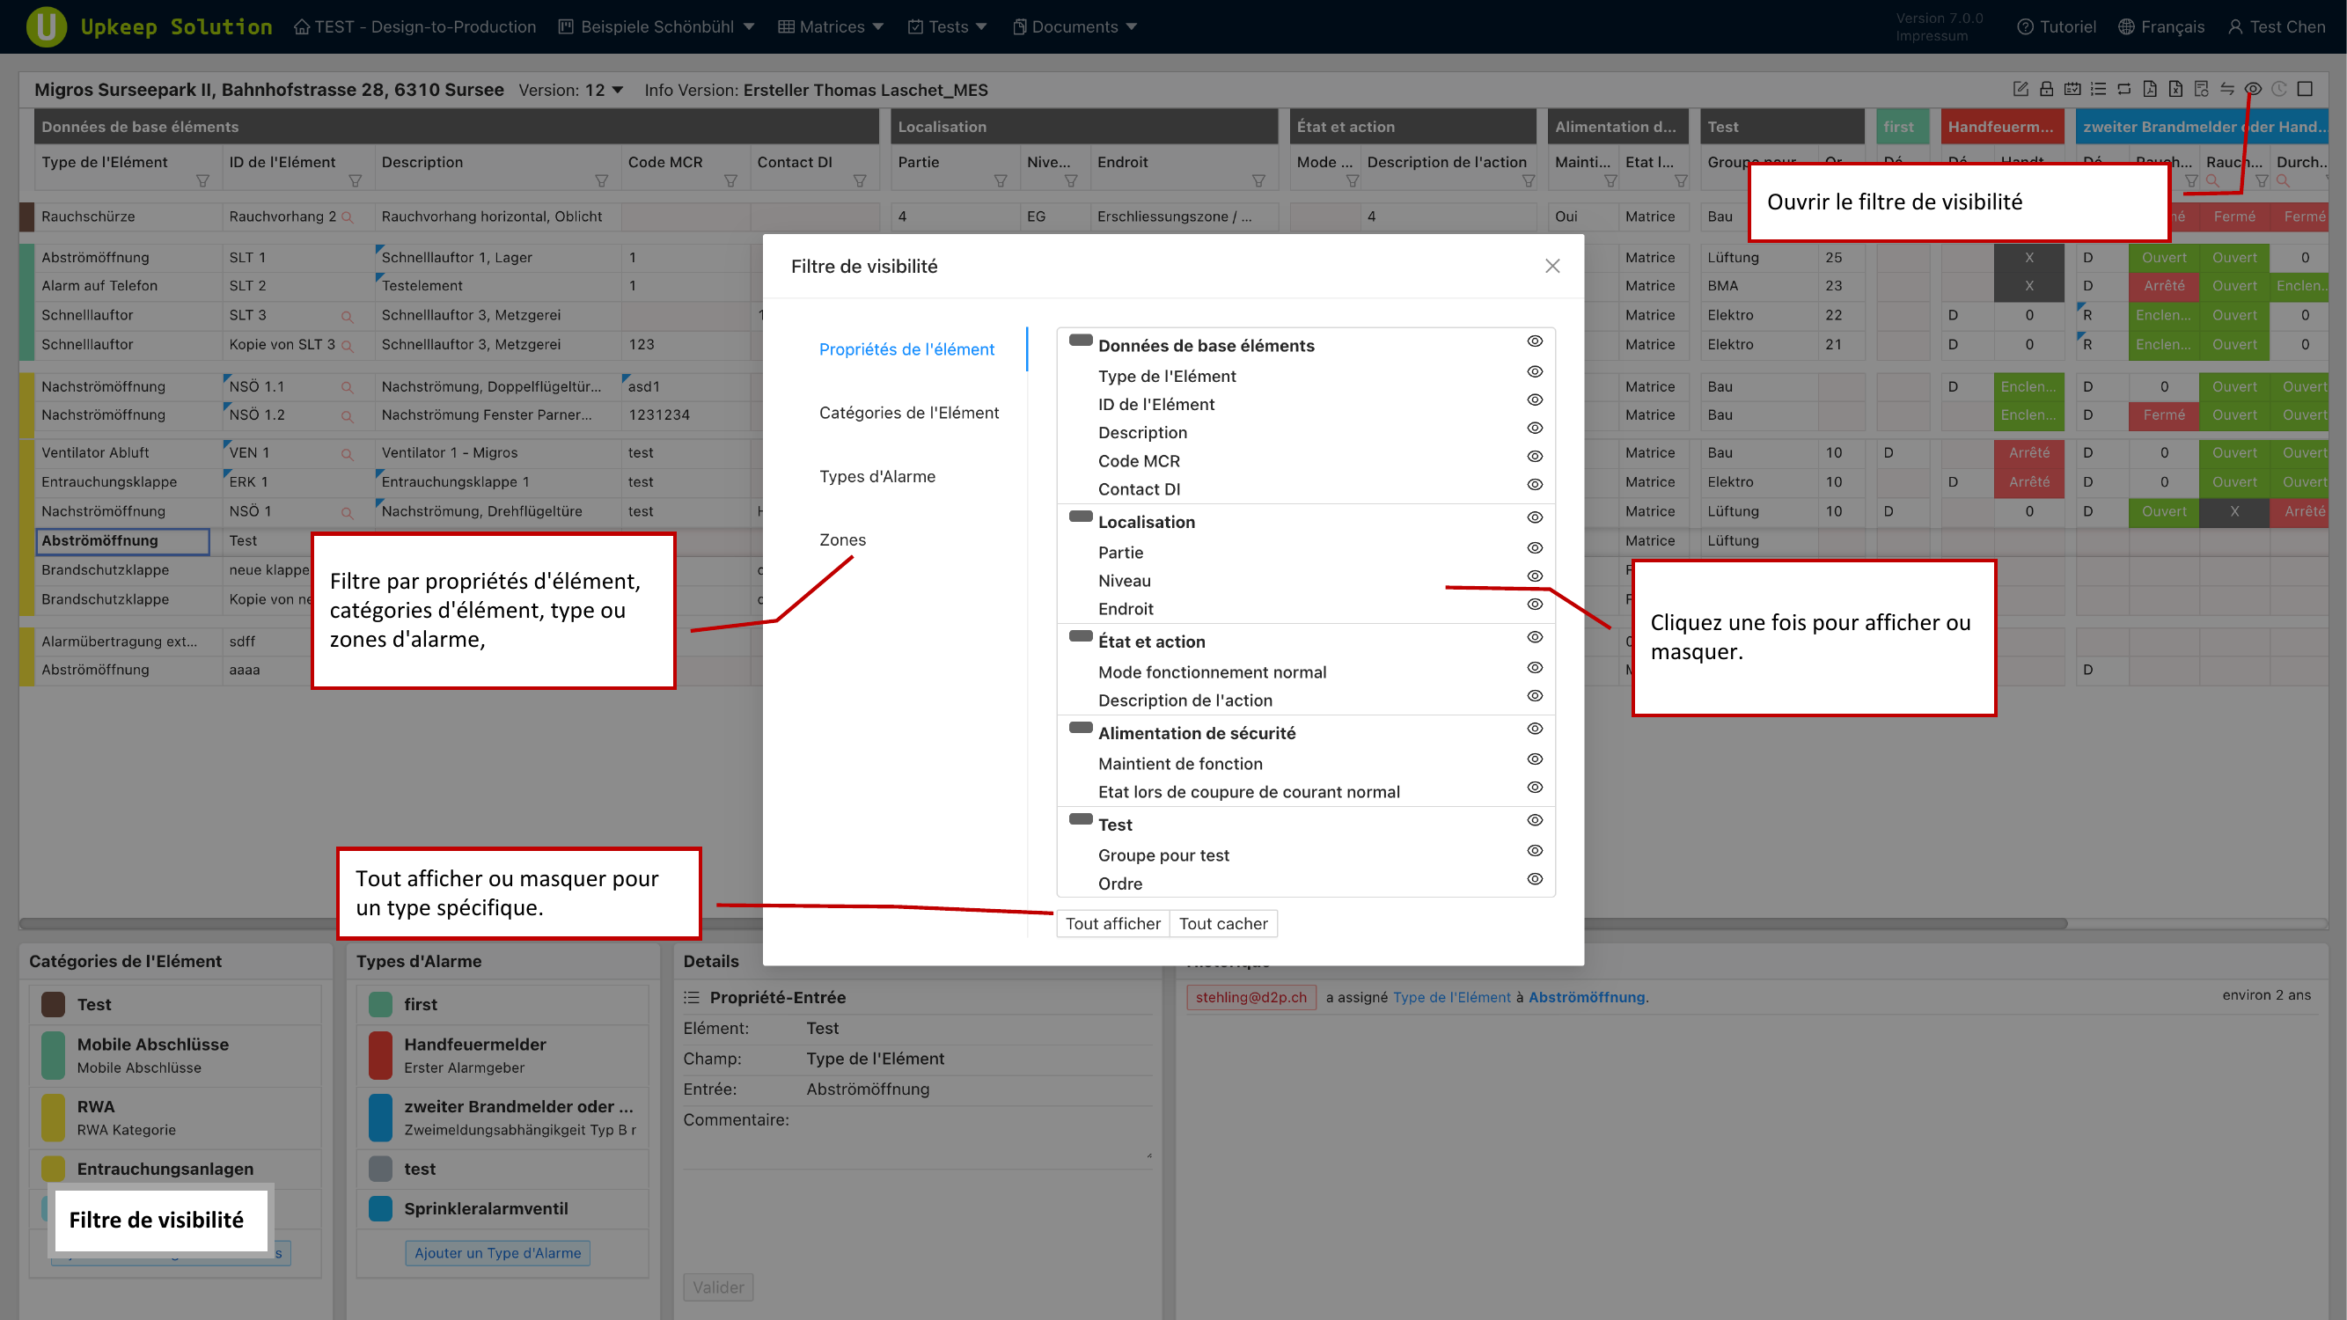Open the Matrices dropdown menu
This screenshot has height=1320, width=2347.
[x=831, y=26]
